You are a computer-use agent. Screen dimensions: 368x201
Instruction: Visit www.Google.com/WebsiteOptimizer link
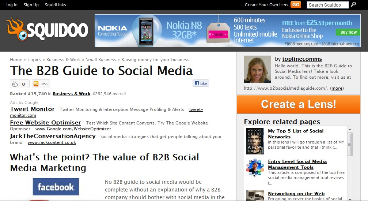73,129
